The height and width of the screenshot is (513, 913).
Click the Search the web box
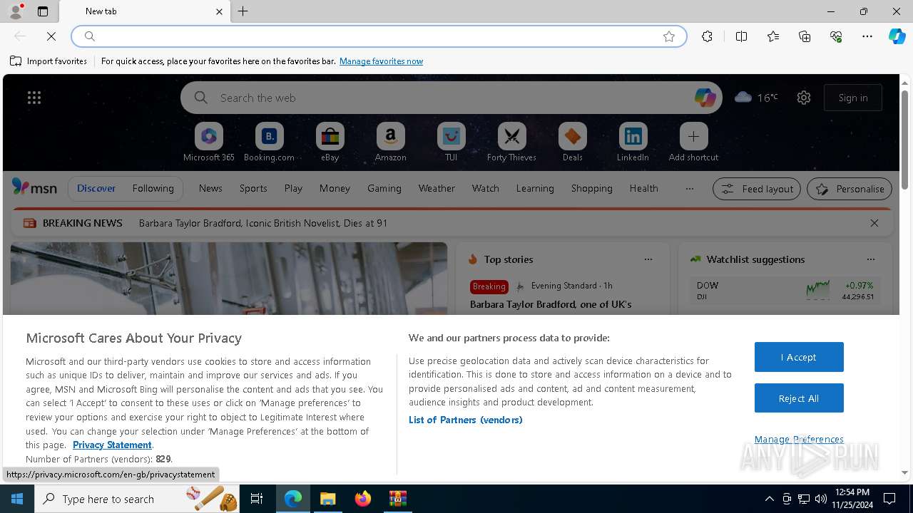tap(452, 98)
